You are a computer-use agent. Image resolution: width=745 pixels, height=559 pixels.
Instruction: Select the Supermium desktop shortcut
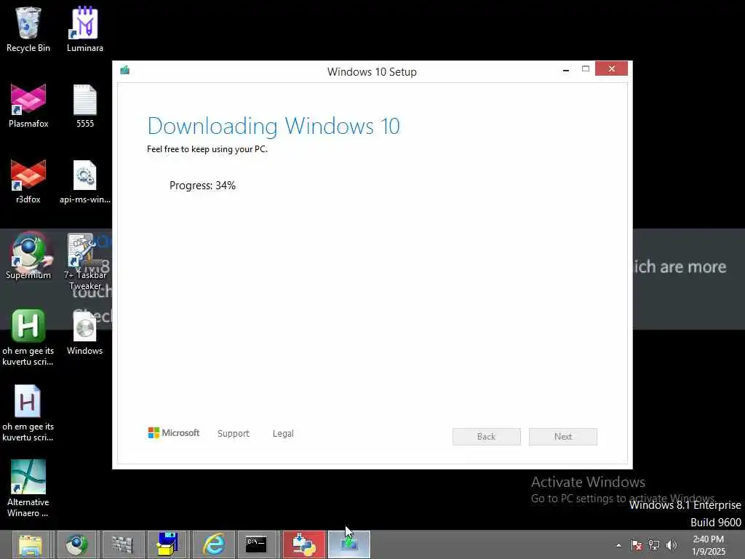(x=28, y=255)
